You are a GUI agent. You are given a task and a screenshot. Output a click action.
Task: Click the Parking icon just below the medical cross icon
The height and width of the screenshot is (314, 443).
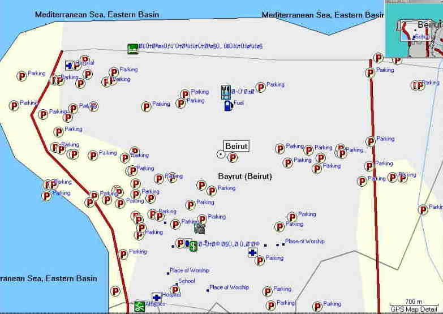[x=259, y=261]
